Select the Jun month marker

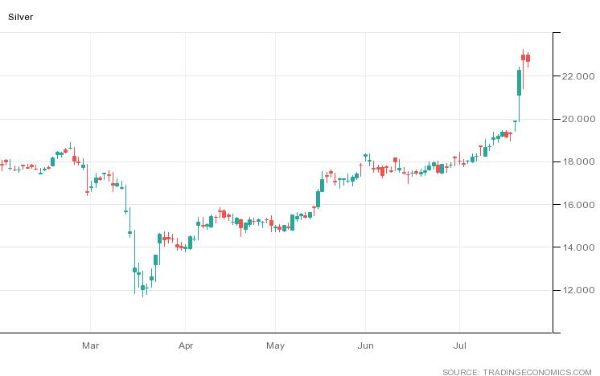pyautogui.click(x=366, y=346)
